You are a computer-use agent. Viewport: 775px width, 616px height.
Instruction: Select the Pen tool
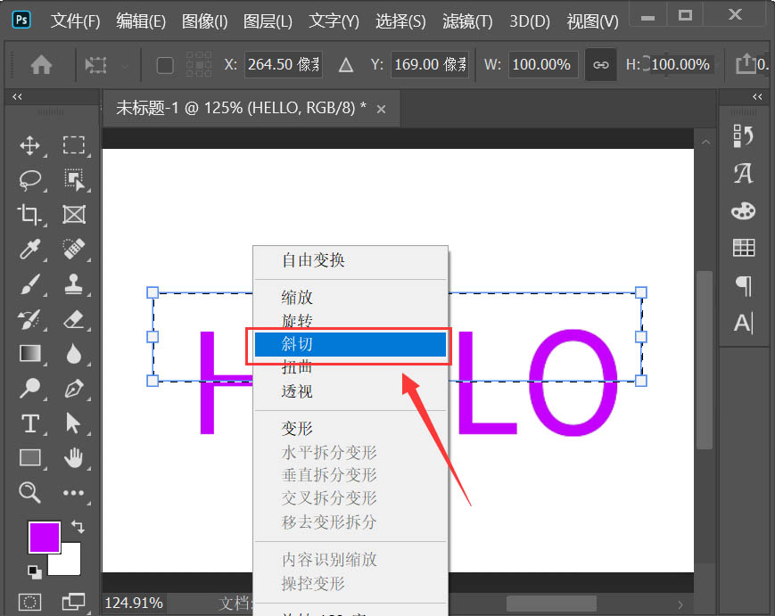(74, 389)
